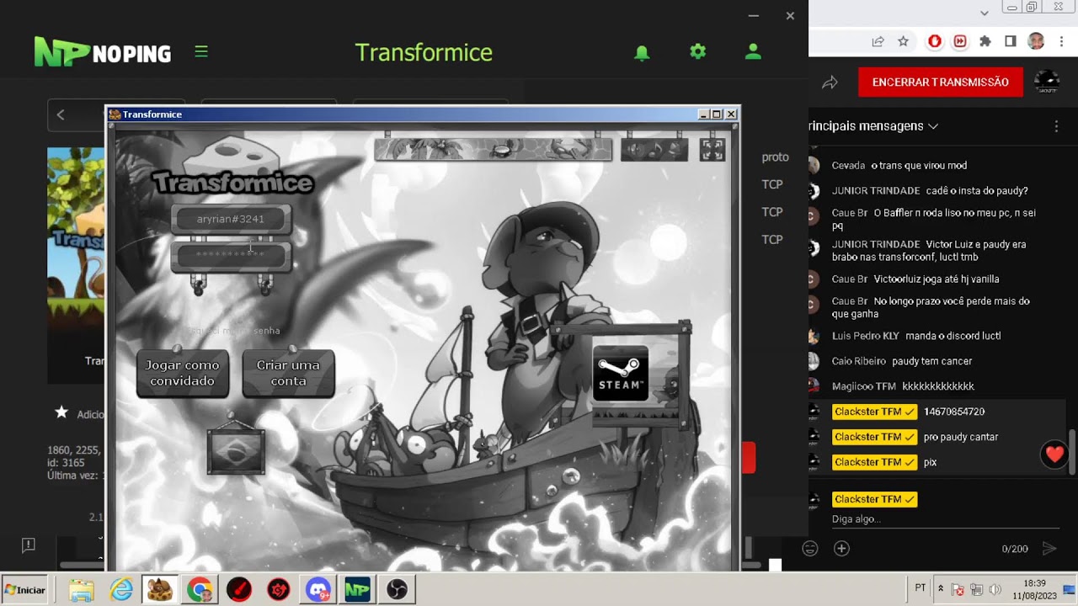
Task: Open NoPing settings gear
Action: (x=697, y=51)
